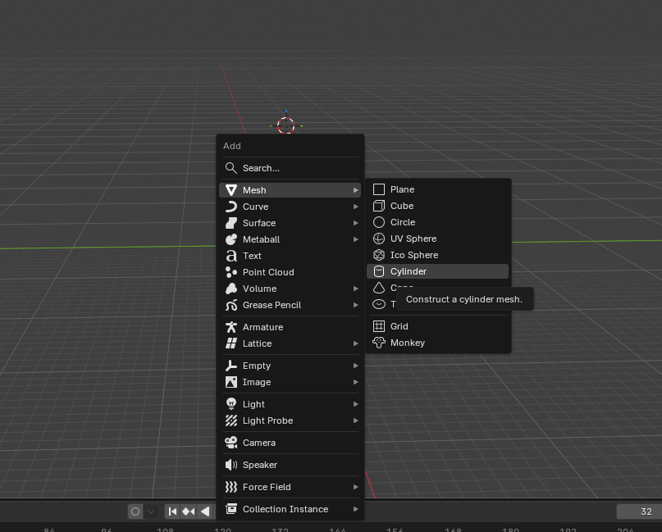Open the Search field in Add menu
This screenshot has width=662, height=532.
[290, 168]
